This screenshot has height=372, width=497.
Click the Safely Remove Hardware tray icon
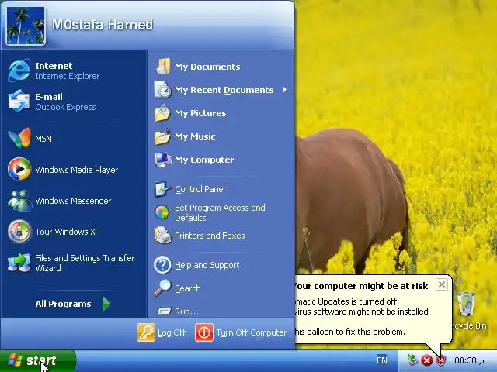pos(412,360)
